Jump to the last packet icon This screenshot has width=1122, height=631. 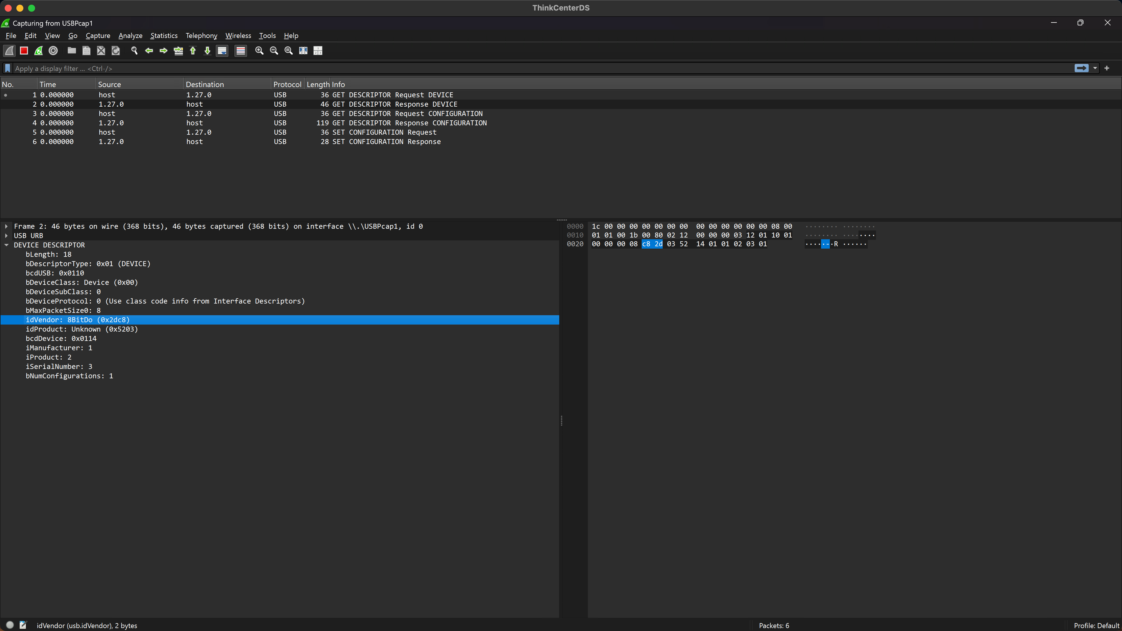click(x=207, y=51)
